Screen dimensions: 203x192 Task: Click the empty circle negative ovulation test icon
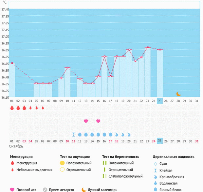tap(62, 170)
